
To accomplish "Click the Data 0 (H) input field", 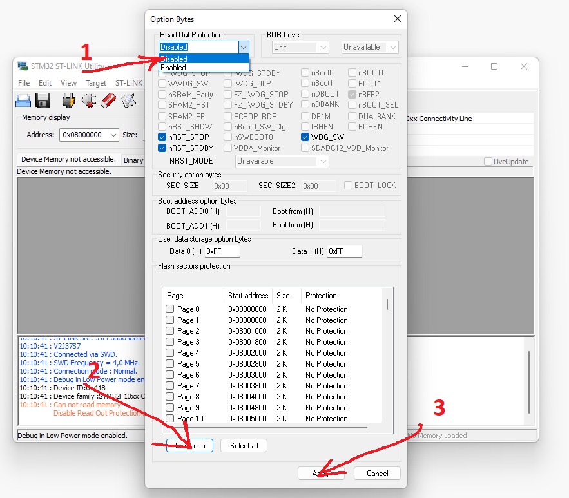I will pyautogui.click(x=222, y=251).
